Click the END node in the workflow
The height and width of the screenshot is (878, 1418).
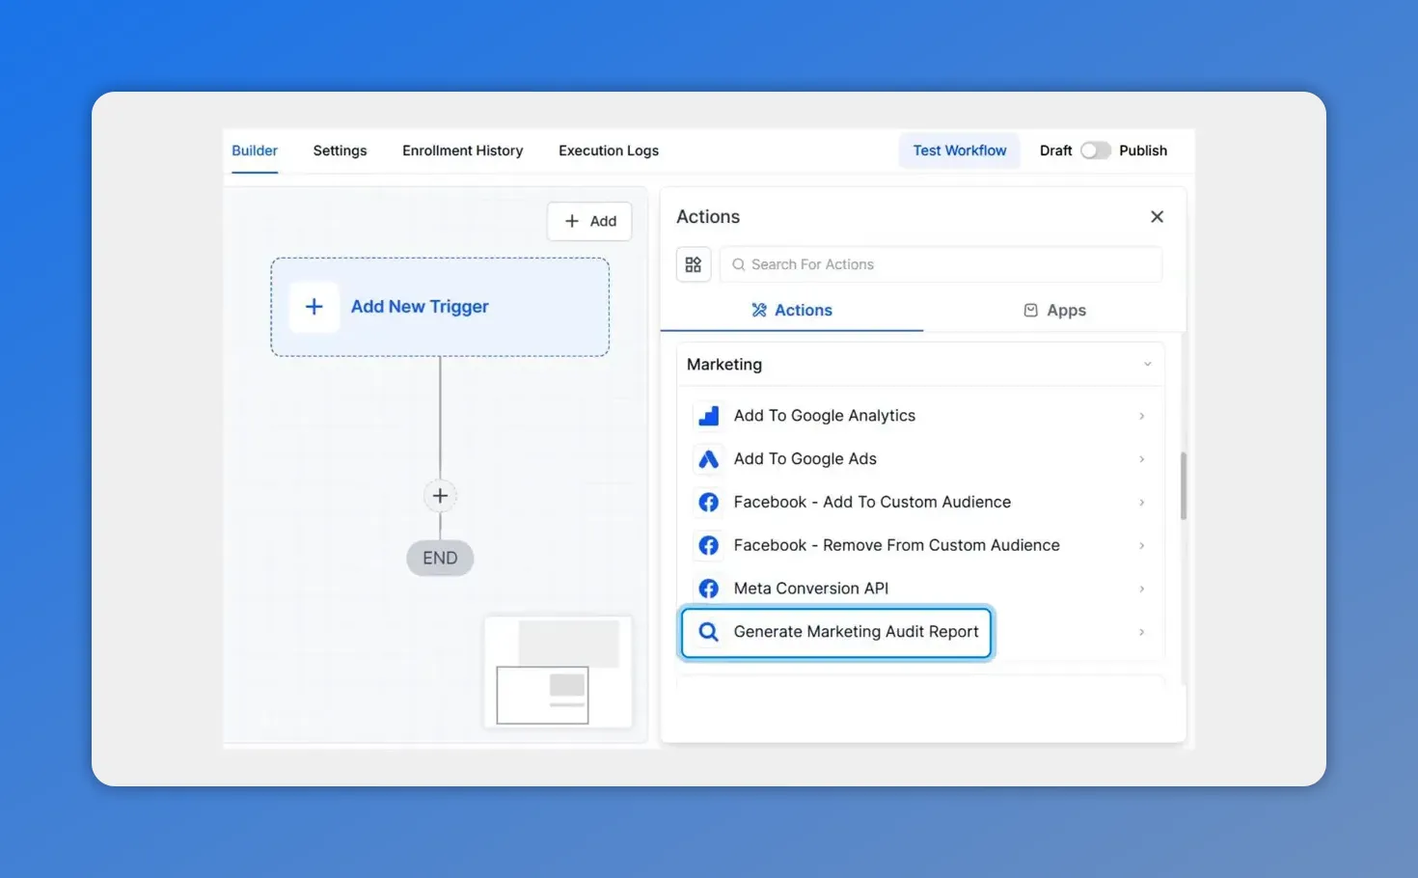pos(440,558)
